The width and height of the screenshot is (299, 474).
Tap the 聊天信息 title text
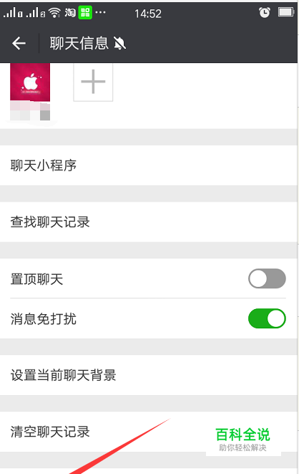(x=79, y=43)
